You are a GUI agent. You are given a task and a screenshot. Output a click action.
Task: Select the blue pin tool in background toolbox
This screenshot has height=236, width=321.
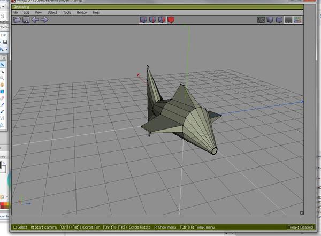pyautogui.click(x=2, y=105)
